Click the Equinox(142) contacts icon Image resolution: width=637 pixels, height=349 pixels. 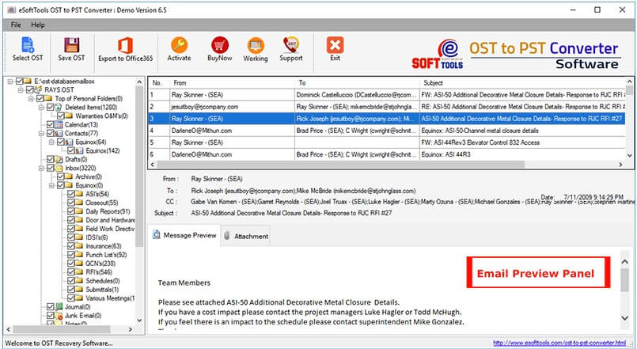click(x=79, y=150)
